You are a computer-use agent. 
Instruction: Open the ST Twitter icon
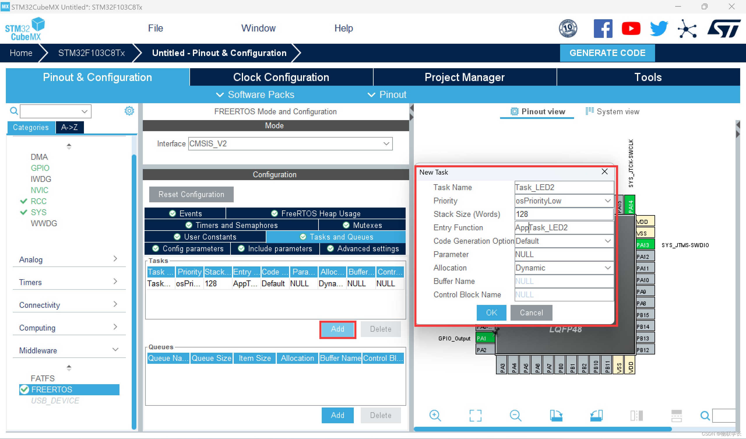(x=659, y=29)
